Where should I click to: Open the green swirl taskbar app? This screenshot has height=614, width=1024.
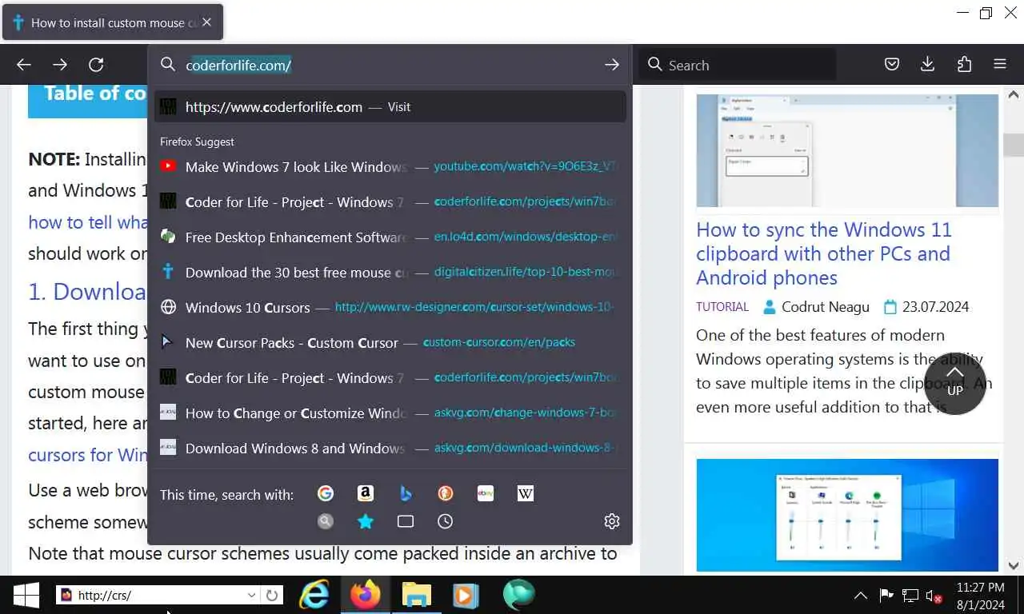coord(518,595)
